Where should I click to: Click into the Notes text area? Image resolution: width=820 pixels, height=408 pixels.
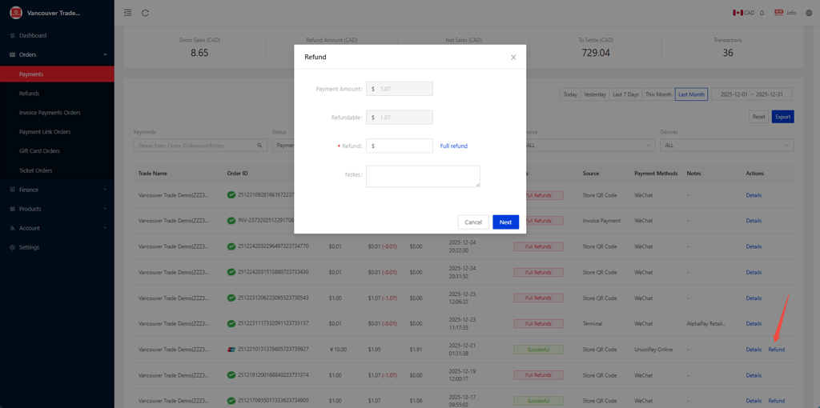tap(423, 176)
